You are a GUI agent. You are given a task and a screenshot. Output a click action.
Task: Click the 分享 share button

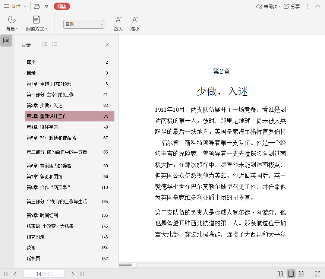coord(292,6)
